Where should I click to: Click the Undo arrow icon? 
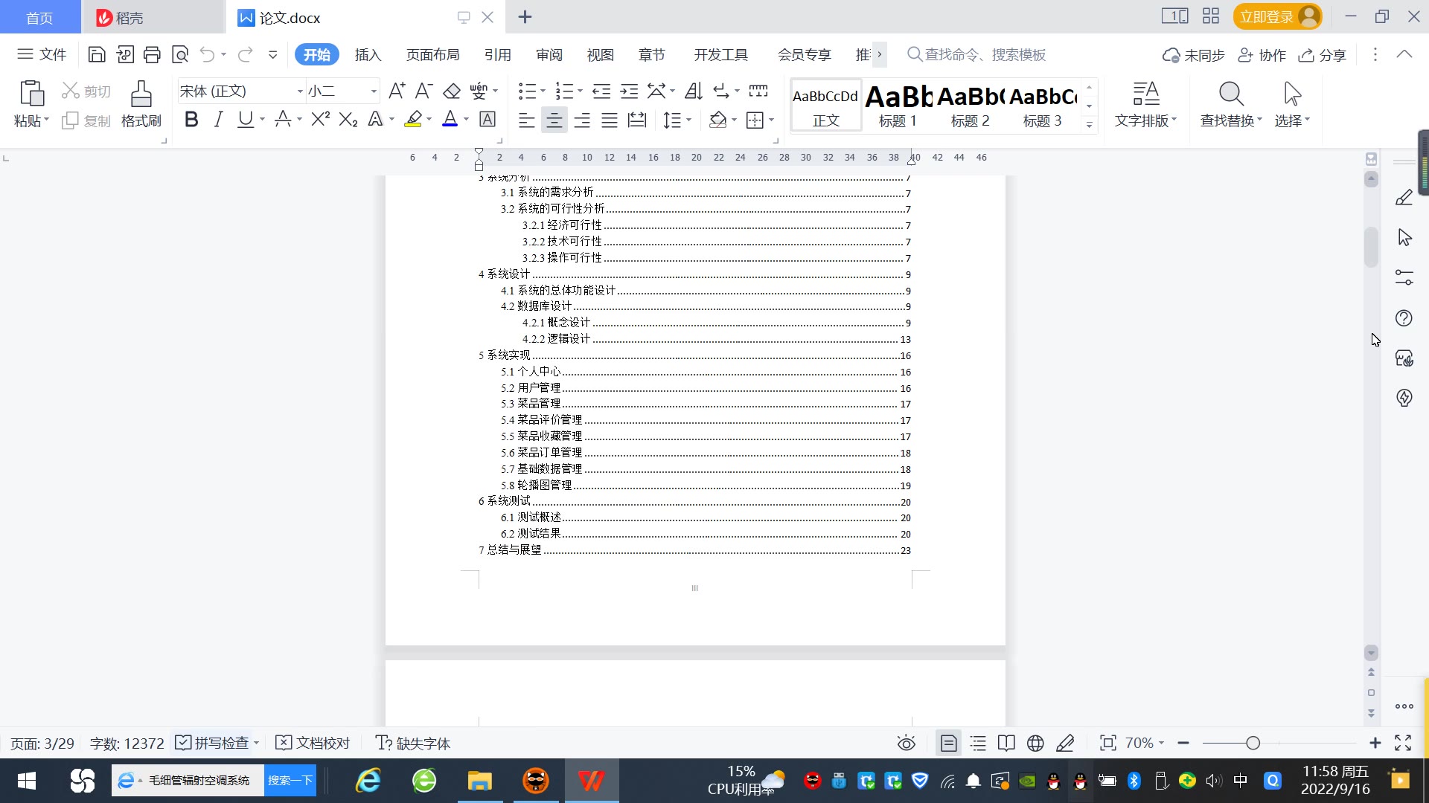(x=208, y=54)
